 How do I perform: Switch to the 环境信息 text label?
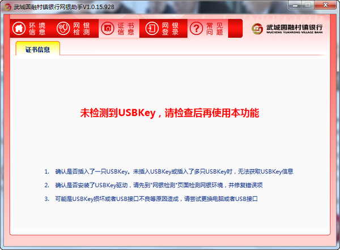(37, 29)
